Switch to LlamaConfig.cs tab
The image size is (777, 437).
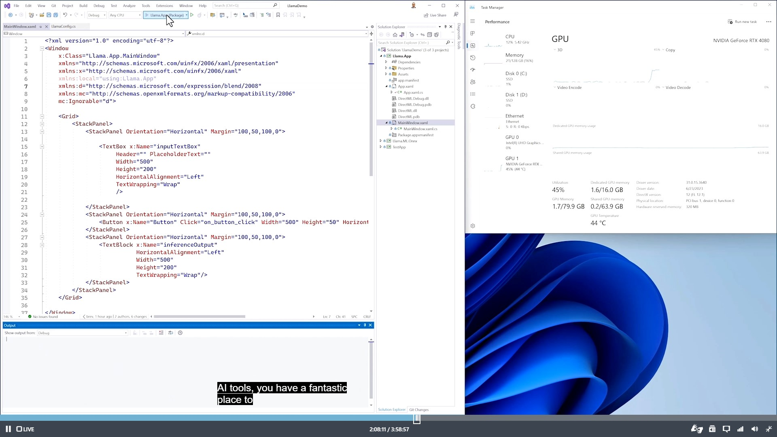point(64,26)
